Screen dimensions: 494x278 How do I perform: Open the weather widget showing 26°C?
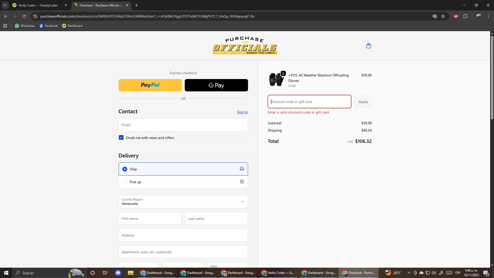393,273
